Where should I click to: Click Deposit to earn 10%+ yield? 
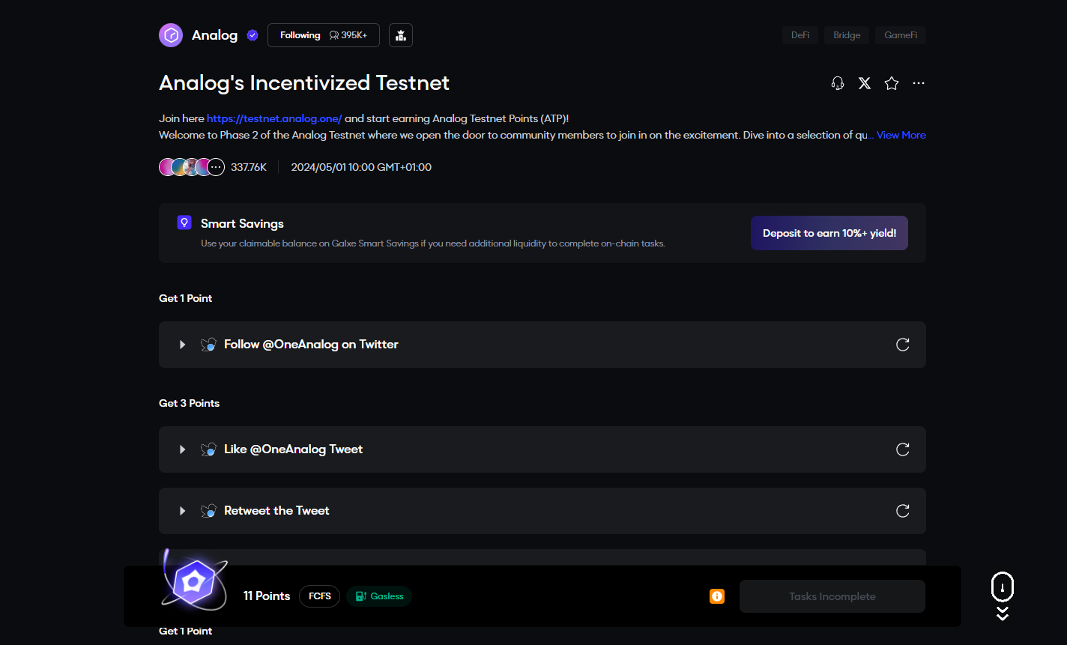829,233
